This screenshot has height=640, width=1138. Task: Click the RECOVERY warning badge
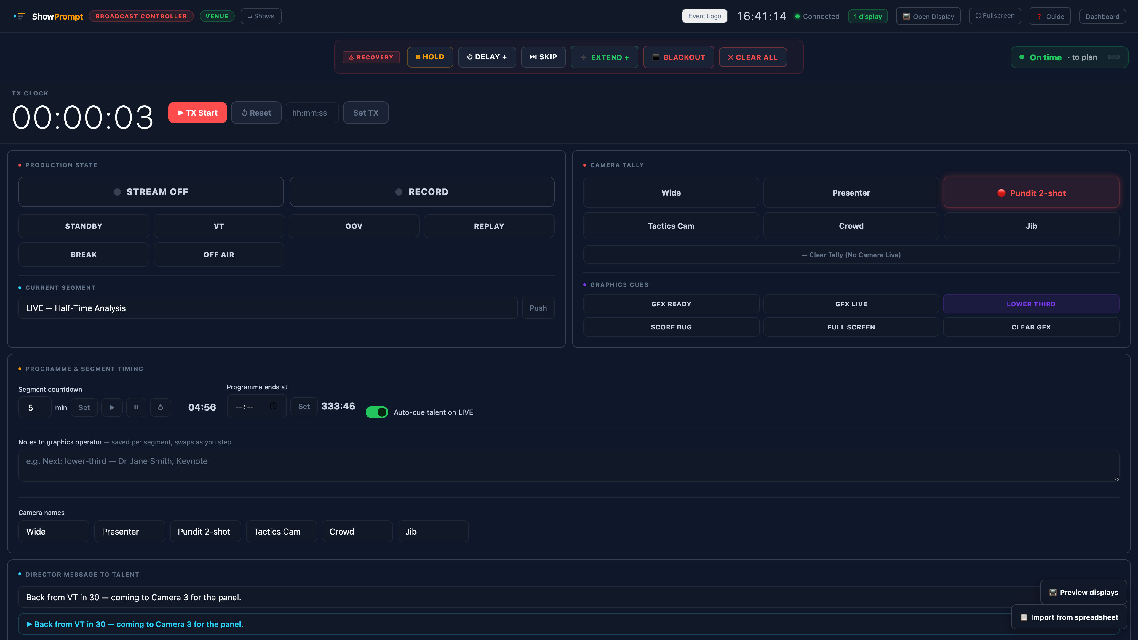click(x=371, y=57)
